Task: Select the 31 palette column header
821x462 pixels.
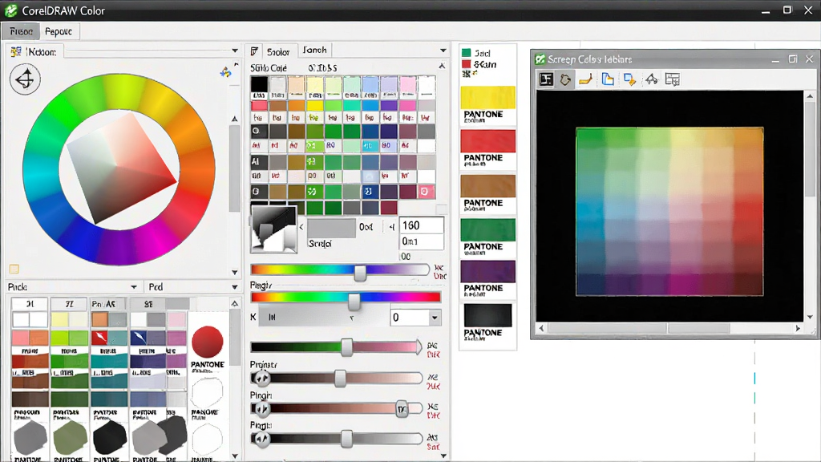Action: [30, 304]
